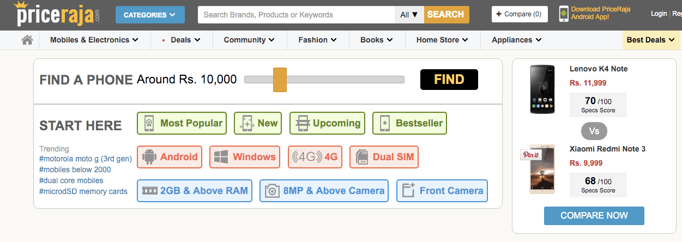Open the All search scope dropdown

point(409,15)
